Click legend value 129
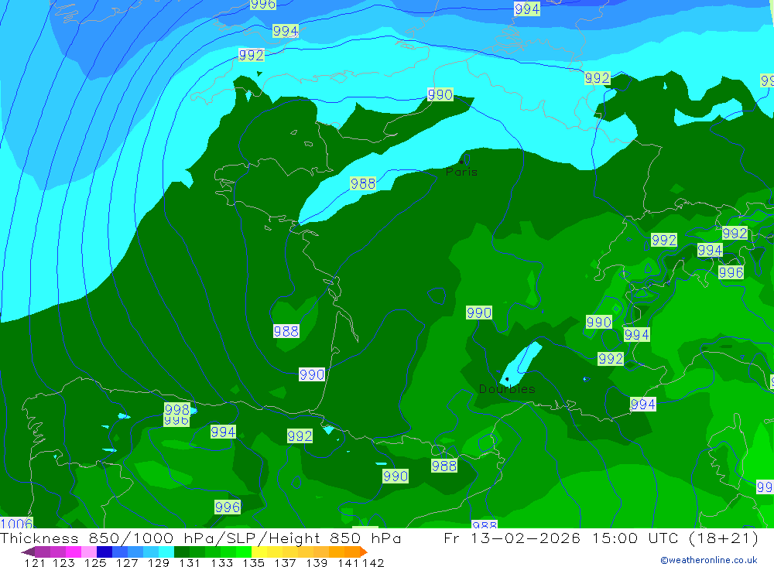Viewport: 774px width, 567px height. (159, 562)
